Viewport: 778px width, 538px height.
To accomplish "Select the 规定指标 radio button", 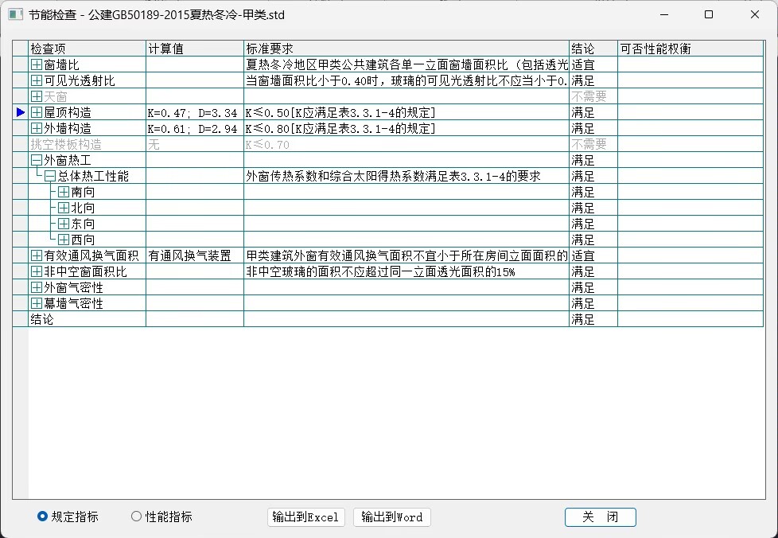I will pos(43,517).
